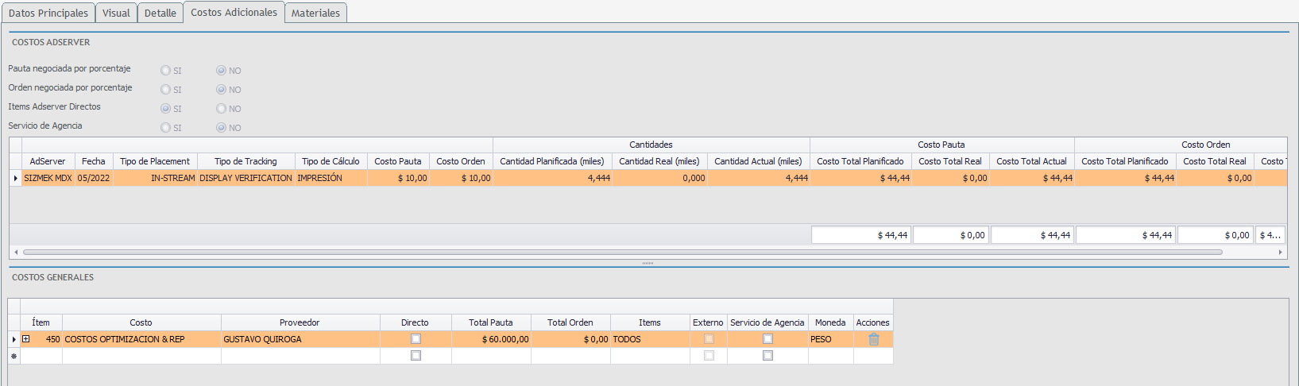
Task: Enable Directo checkbox in the new row
Action: 416,356
